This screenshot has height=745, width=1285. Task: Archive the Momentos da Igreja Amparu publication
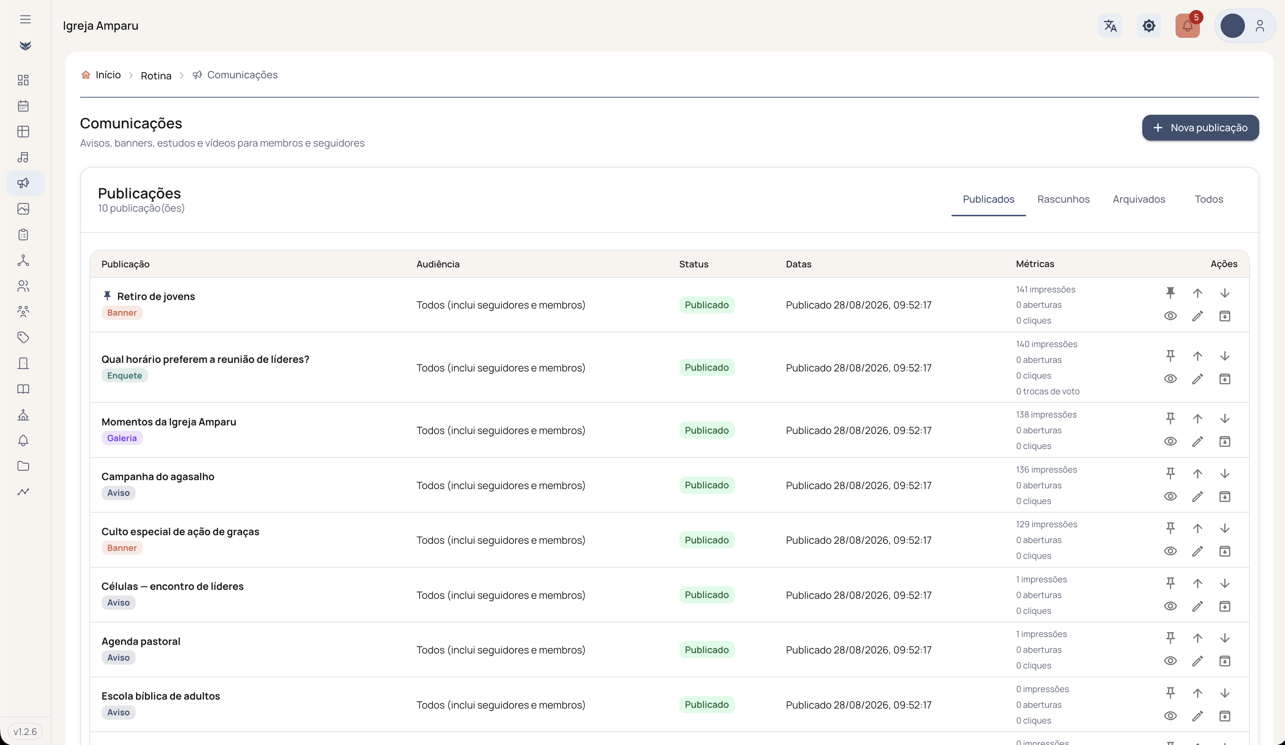click(1225, 441)
